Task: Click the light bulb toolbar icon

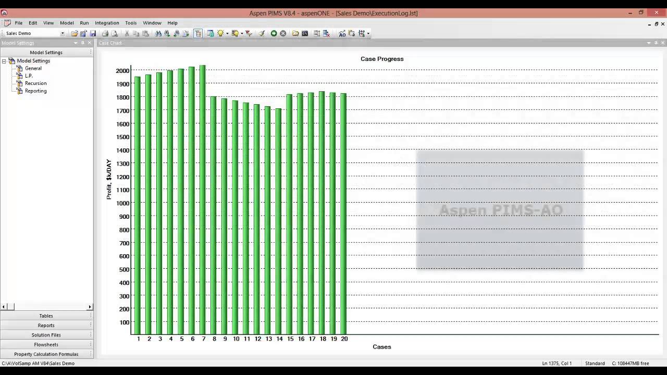Action: pyautogui.click(x=220, y=33)
